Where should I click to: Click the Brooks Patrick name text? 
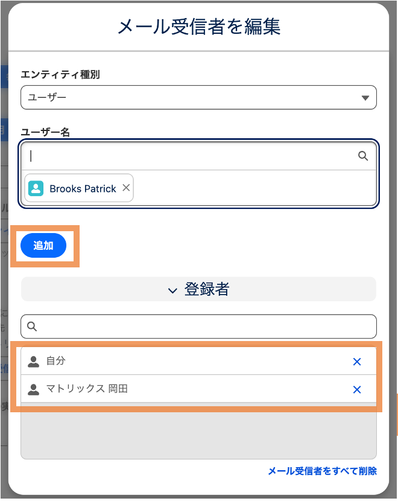pyautogui.click(x=83, y=189)
